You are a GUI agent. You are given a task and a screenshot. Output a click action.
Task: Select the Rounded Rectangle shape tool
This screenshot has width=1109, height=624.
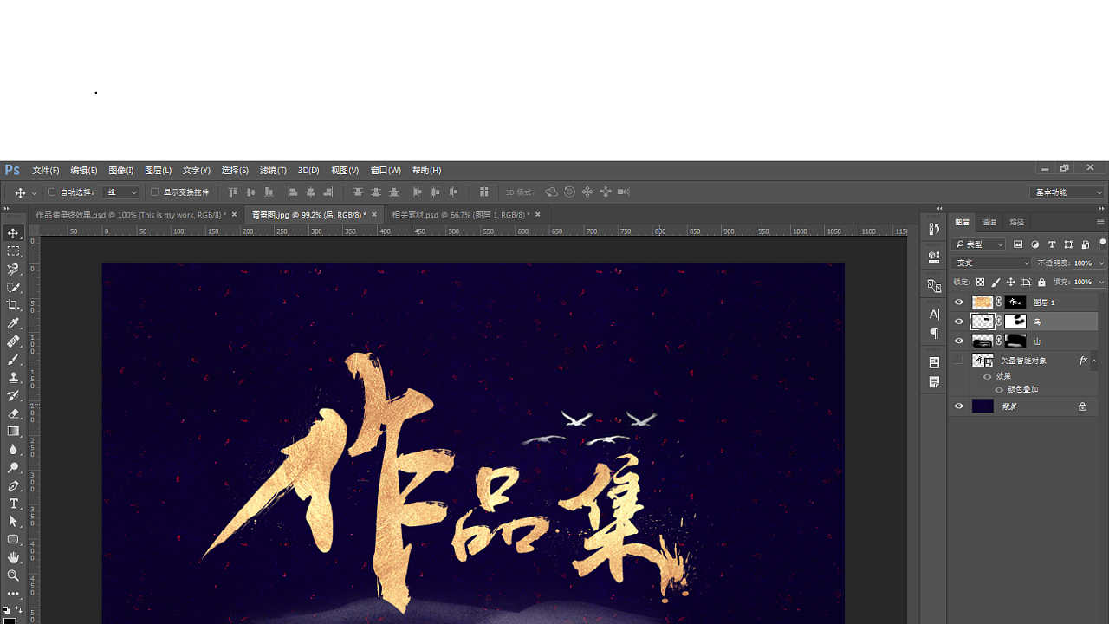13,540
